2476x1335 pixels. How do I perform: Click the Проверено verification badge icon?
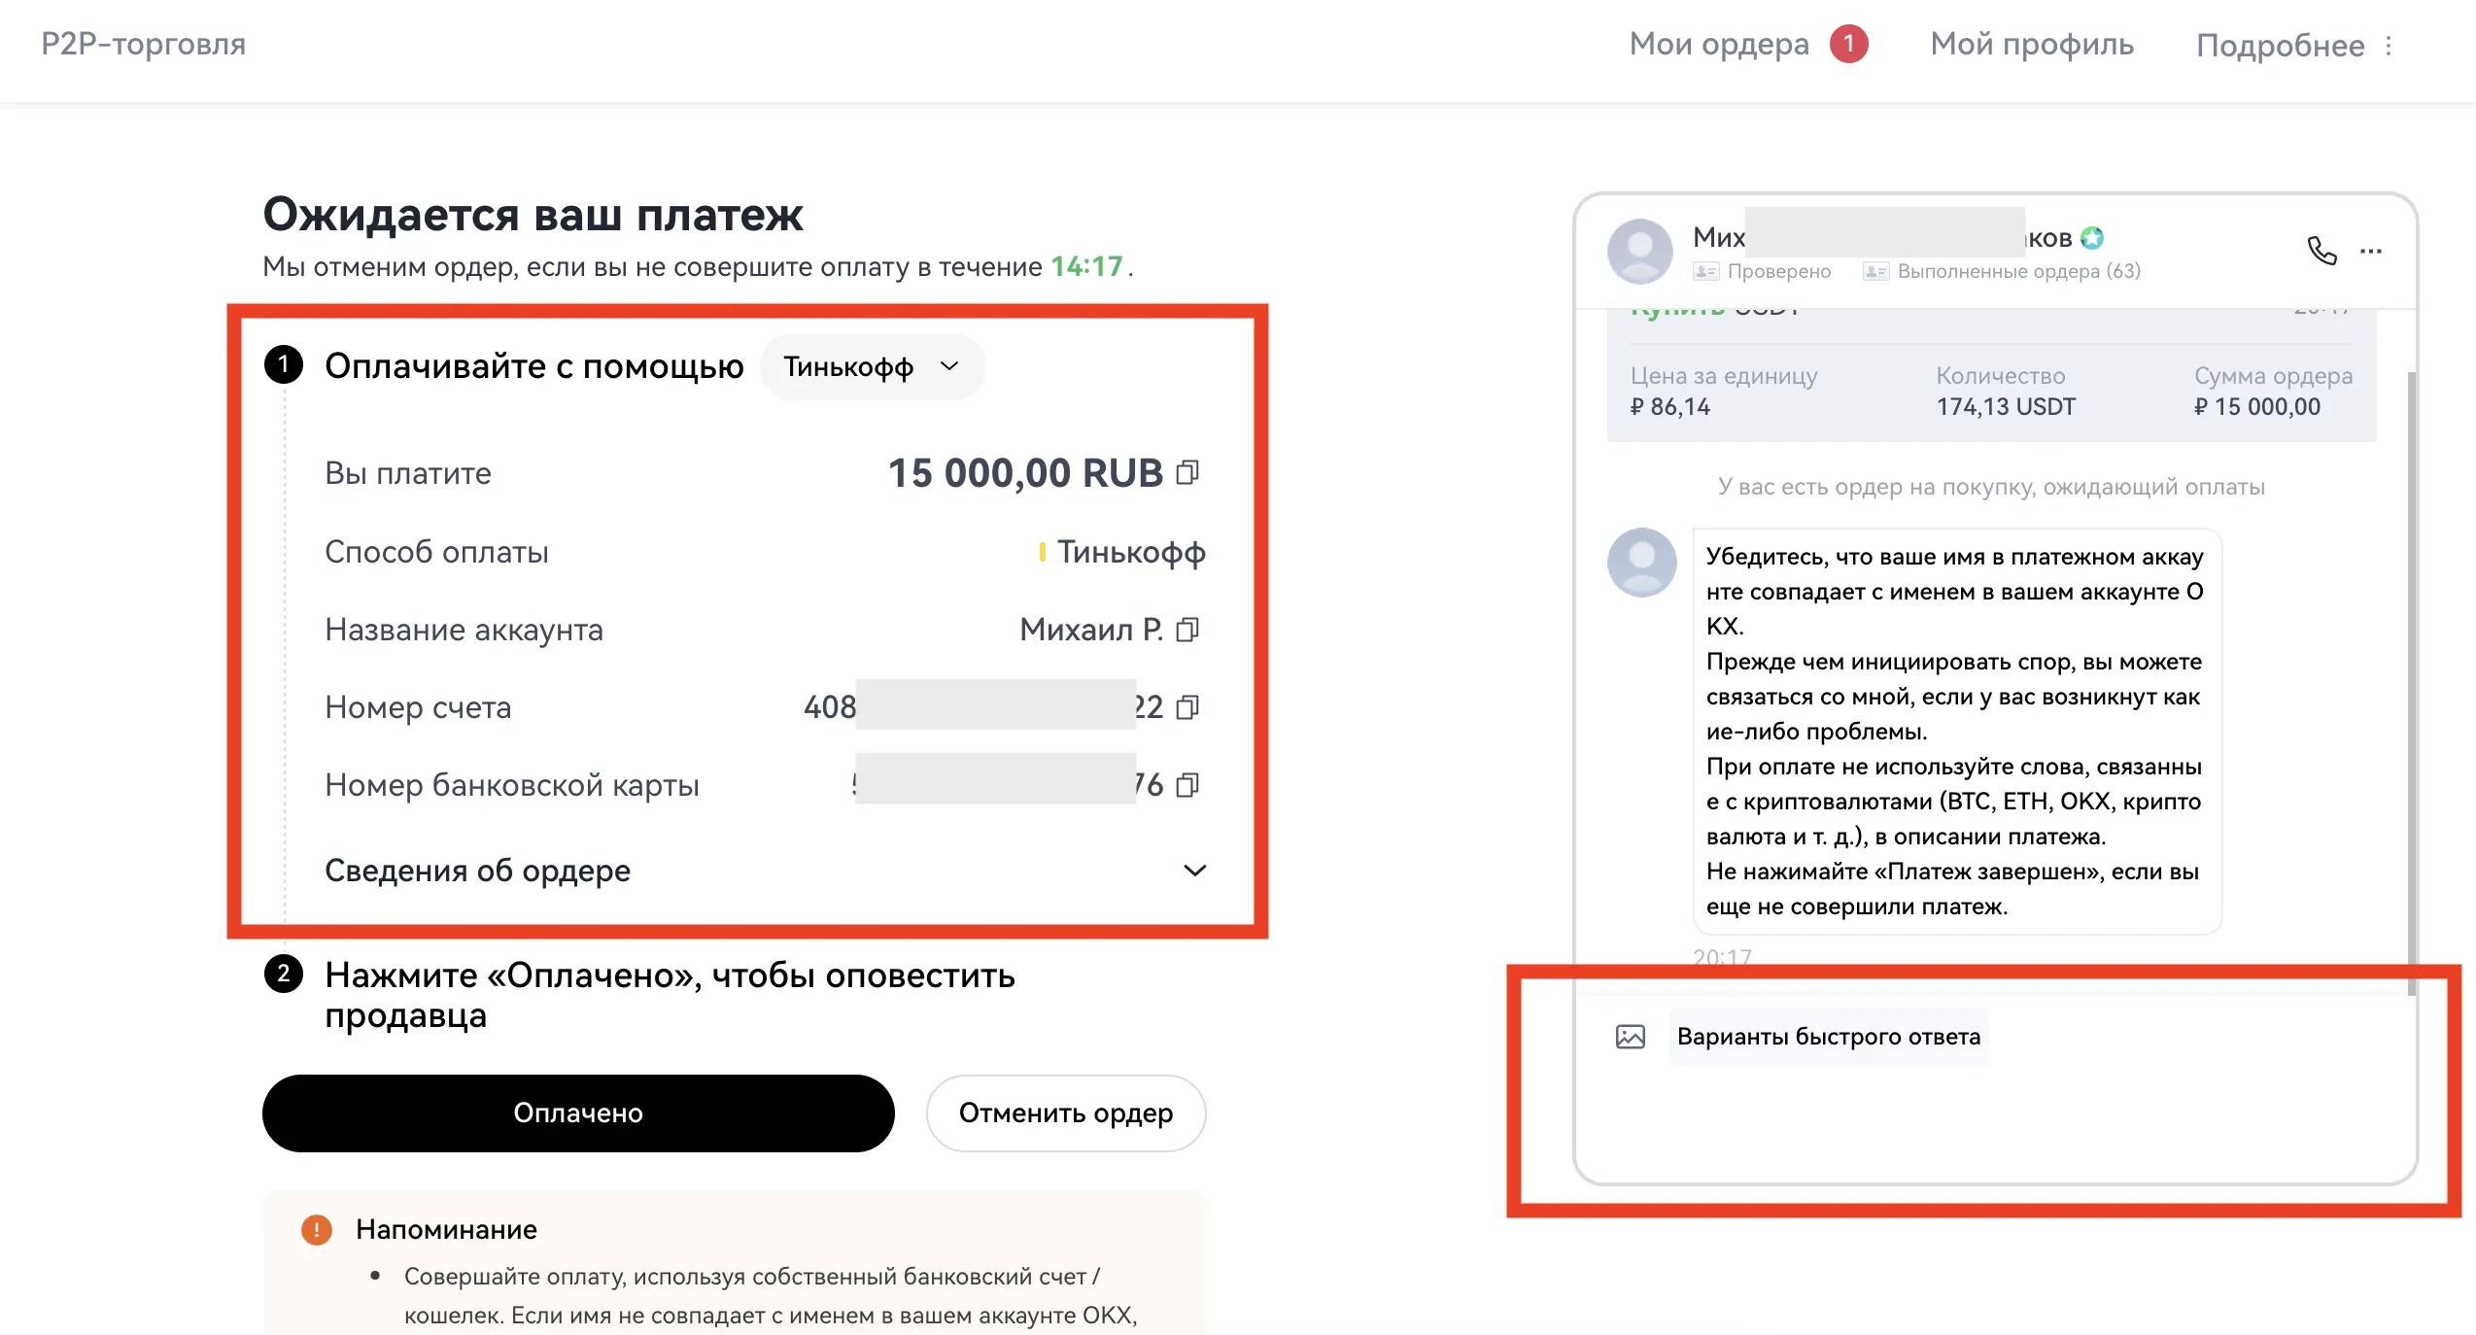tap(1705, 272)
